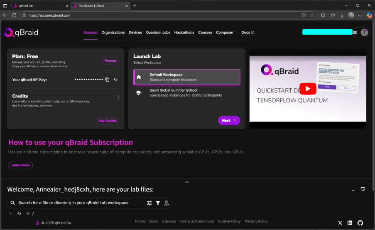The height and width of the screenshot is (230, 375).
Task: Open the Composer tab
Action: pos(225,32)
